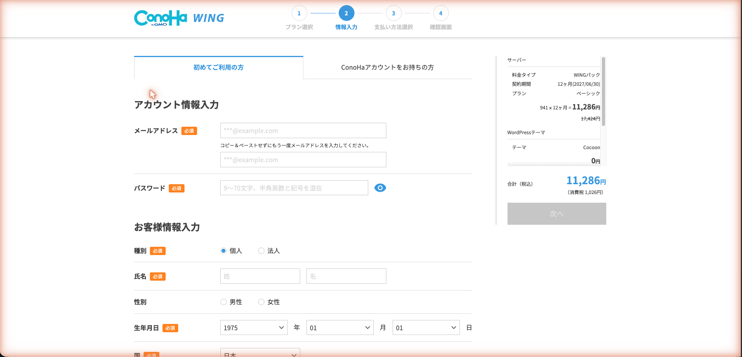This screenshot has width=742, height=357.
Task: Switch to 初めてご利用の方 tab
Action: click(219, 67)
